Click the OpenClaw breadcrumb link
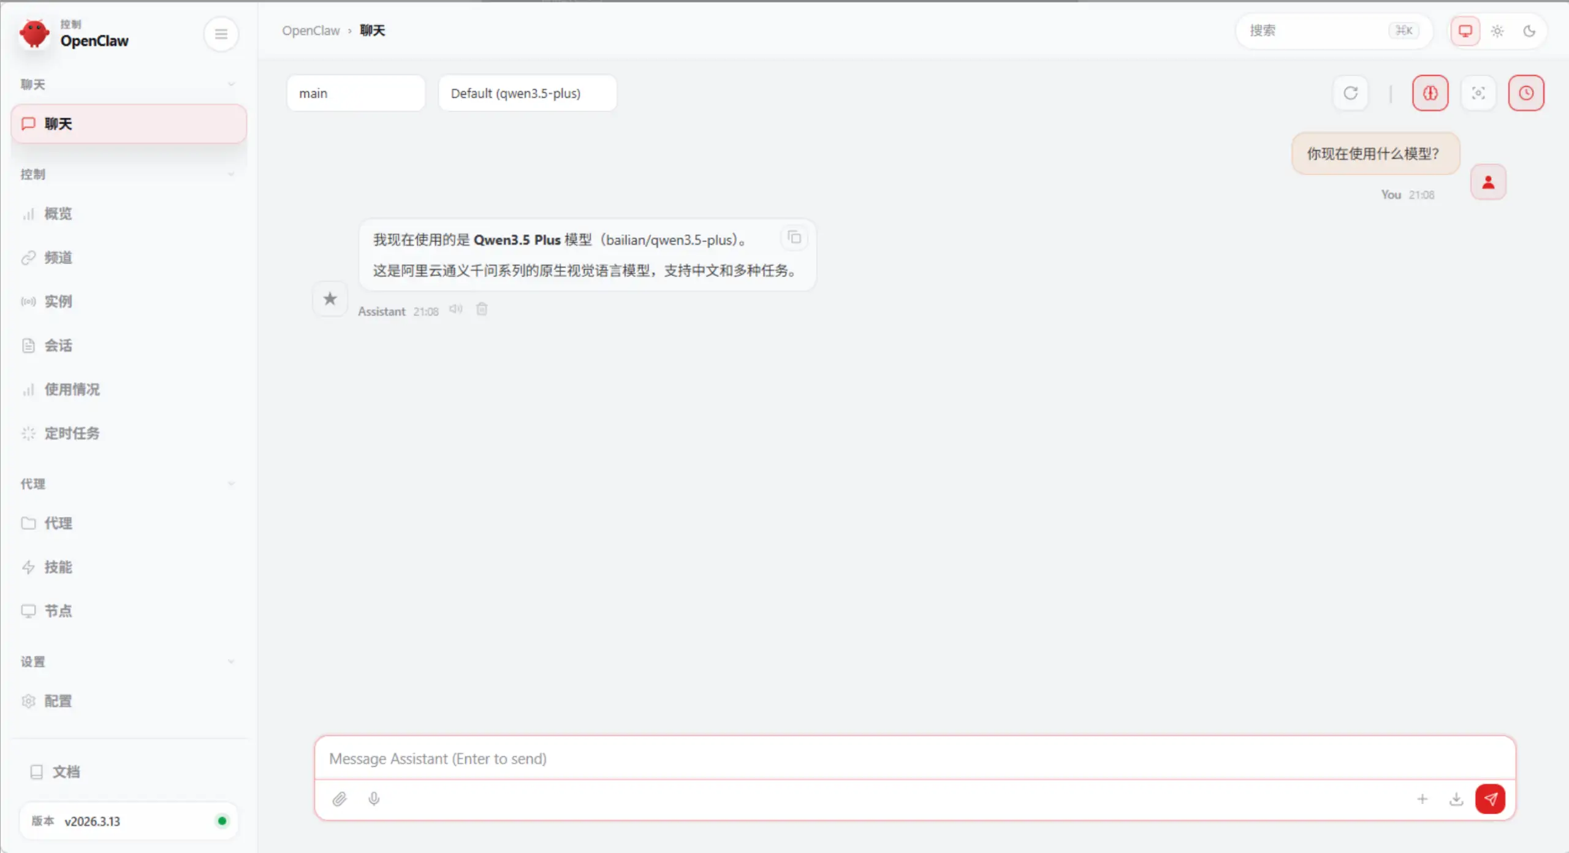The width and height of the screenshot is (1569, 853). tap(311, 30)
